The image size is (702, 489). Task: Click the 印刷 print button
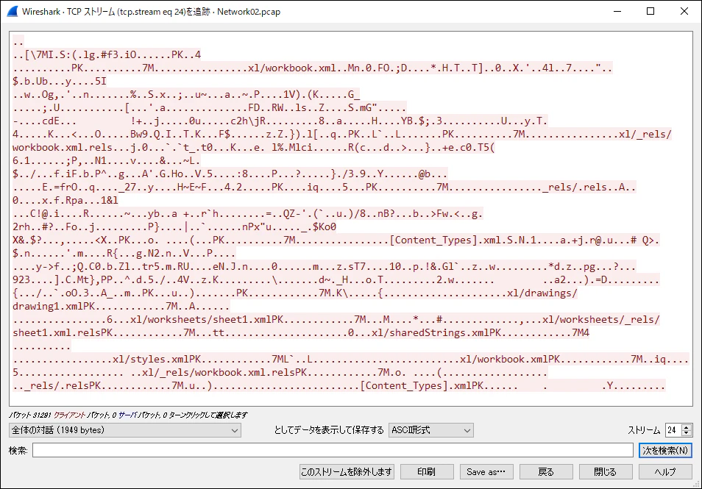click(x=427, y=471)
